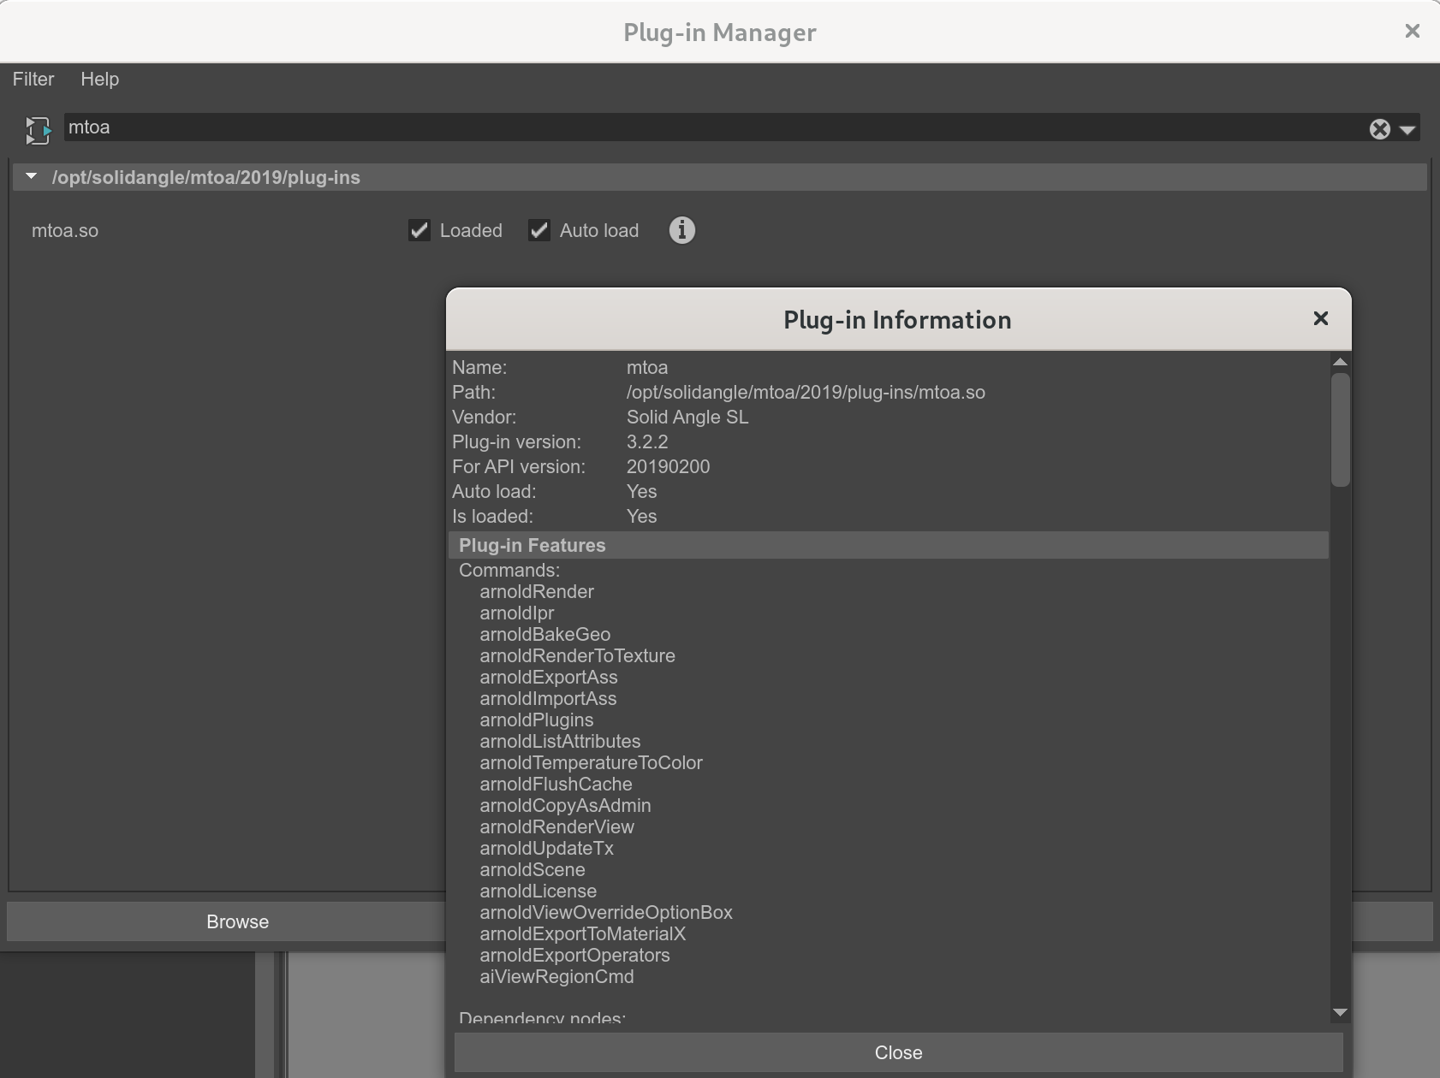1440x1078 pixels.
Task: Click the arnoldUpdateTx command entry
Action: point(547,848)
